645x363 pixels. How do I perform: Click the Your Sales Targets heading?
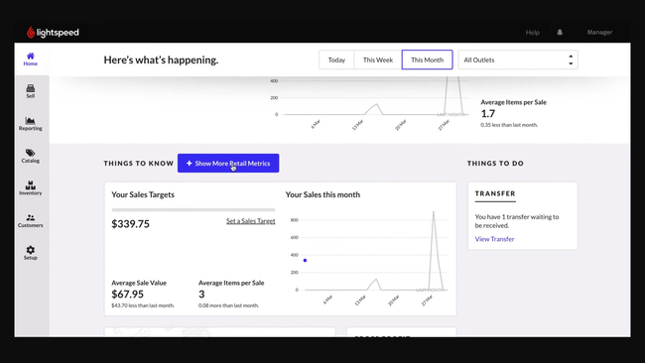(143, 194)
